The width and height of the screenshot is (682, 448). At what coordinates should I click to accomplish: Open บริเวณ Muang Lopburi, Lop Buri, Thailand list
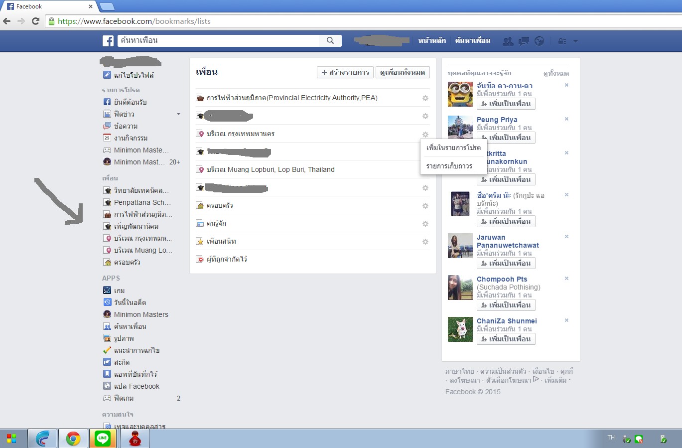271,170
